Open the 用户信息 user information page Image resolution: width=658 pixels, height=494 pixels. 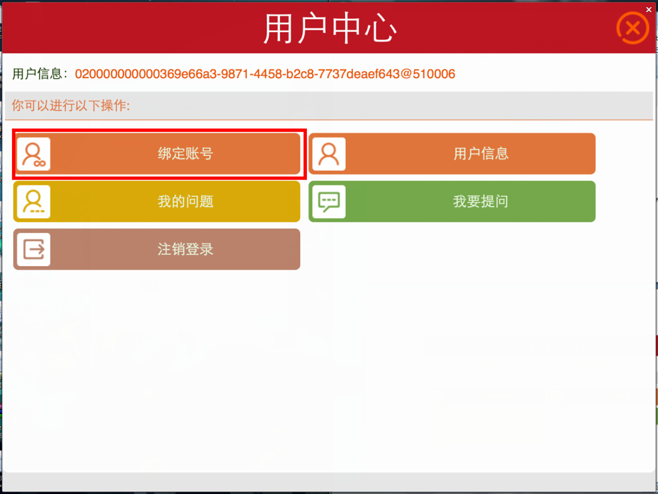480,153
